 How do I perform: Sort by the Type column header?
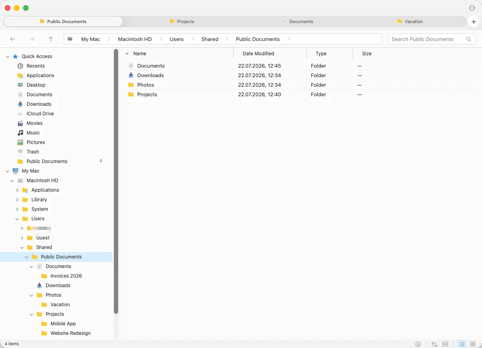click(321, 53)
